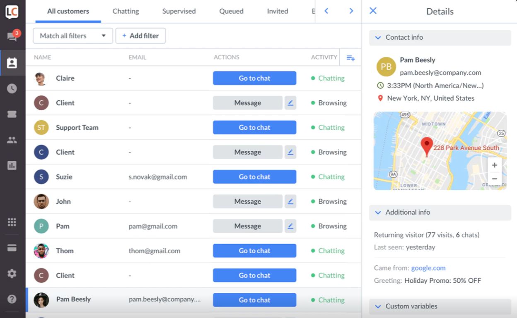This screenshot has width=517, height=318.
Task: Click Pam Beesly's PB avatar in Details
Action: click(386, 67)
